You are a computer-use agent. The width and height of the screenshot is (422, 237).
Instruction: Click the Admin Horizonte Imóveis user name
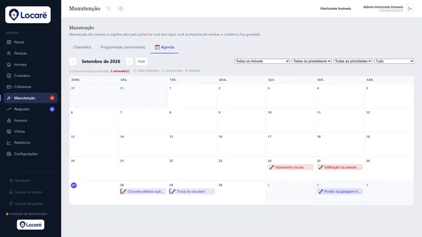coord(383,7)
